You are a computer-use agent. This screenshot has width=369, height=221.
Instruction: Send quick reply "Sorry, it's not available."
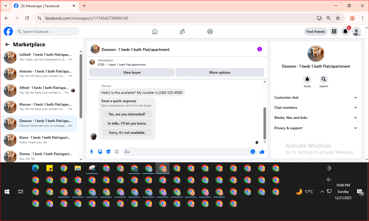coord(127,133)
